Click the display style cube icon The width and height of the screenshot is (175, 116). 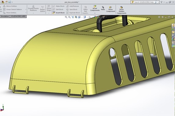tap(85, 17)
